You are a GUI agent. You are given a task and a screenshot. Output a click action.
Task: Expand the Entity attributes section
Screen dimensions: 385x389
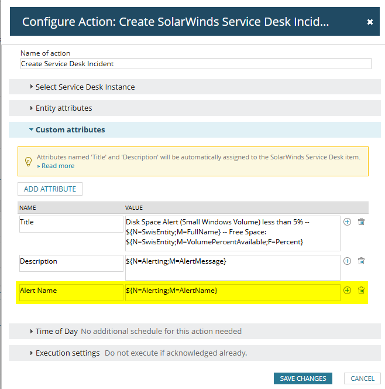point(63,108)
